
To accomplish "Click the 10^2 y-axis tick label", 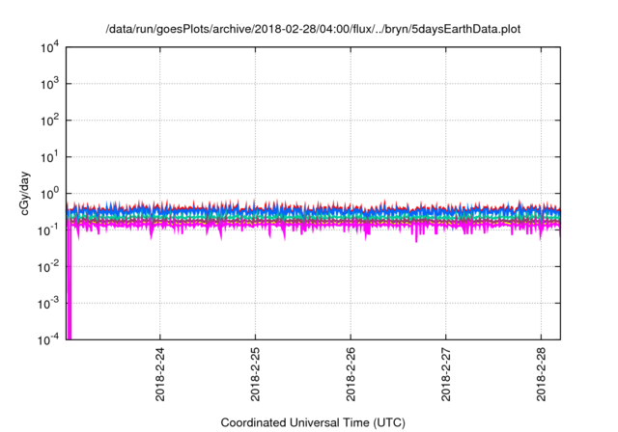I will point(49,121).
